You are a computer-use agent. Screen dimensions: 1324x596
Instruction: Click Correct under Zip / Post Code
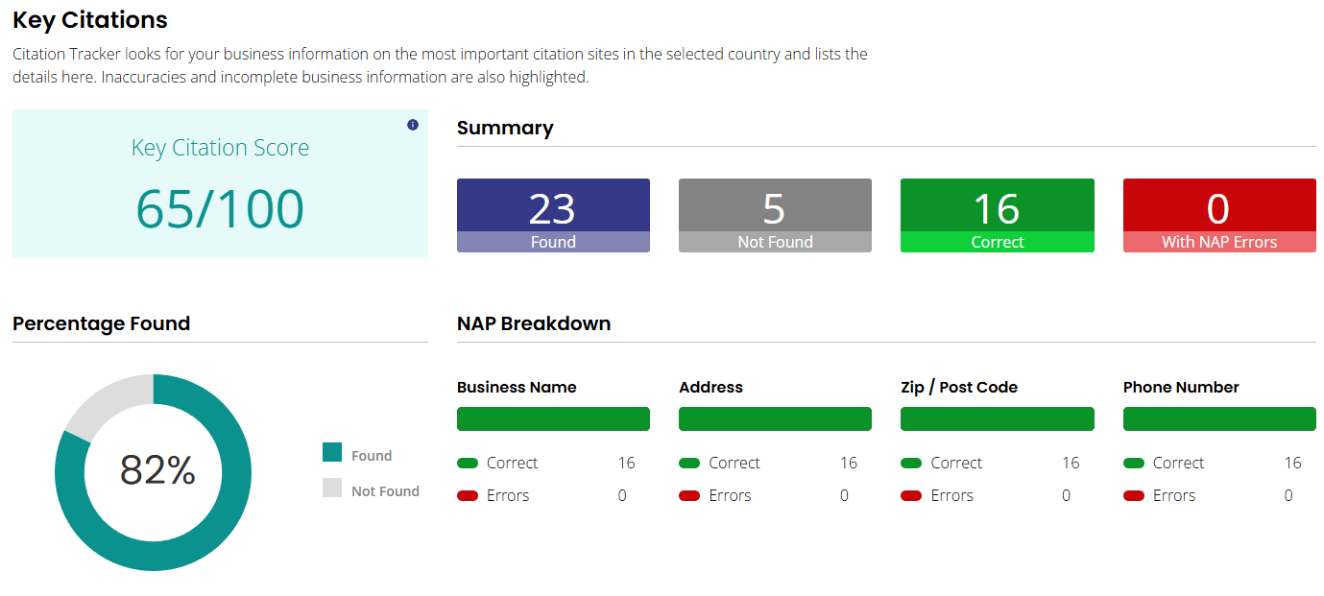click(x=956, y=463)
